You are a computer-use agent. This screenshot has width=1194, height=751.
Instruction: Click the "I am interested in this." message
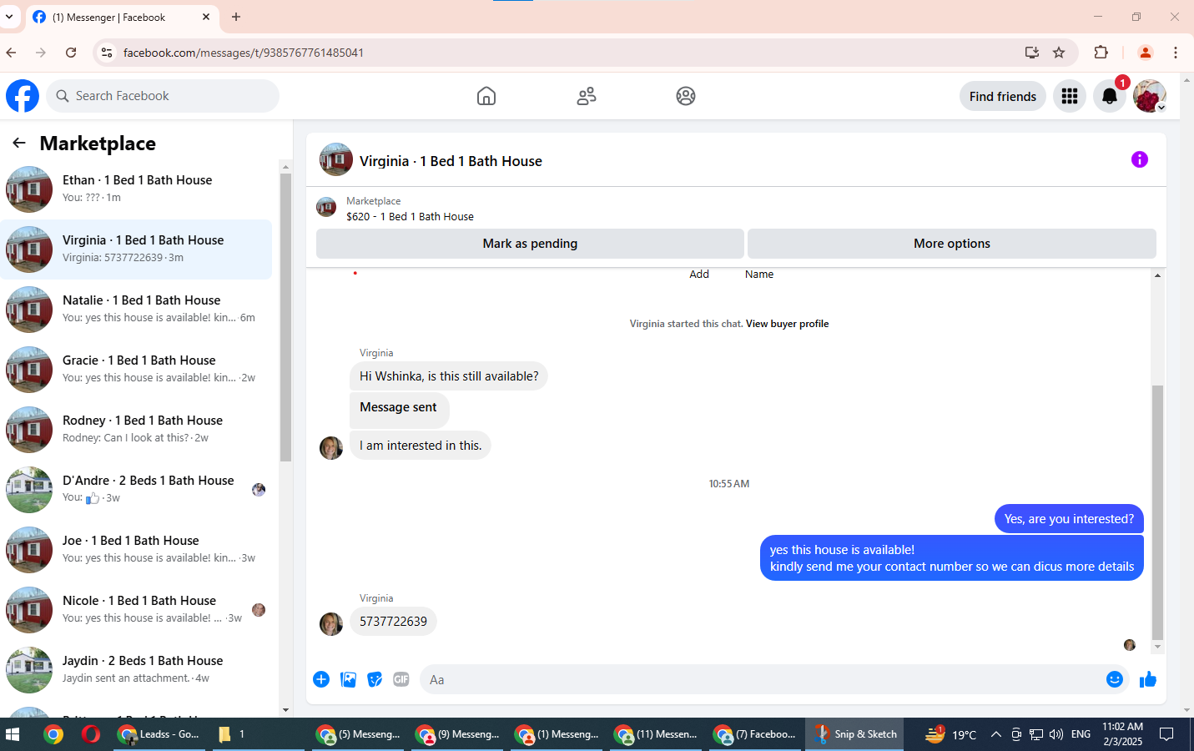421,446
